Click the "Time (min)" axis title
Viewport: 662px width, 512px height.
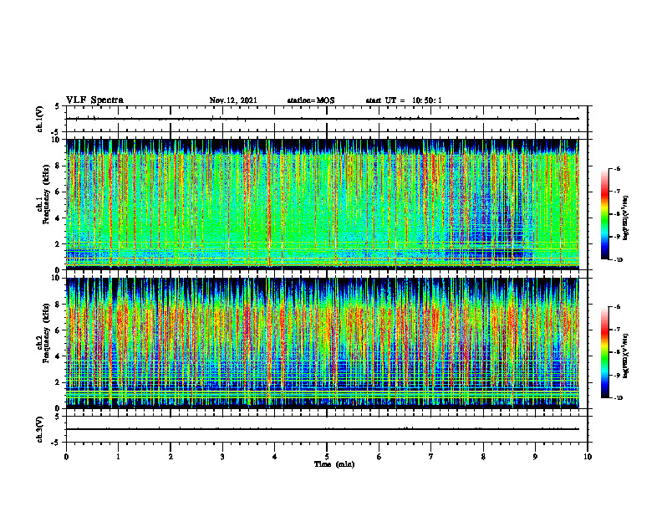pos(334,464)
